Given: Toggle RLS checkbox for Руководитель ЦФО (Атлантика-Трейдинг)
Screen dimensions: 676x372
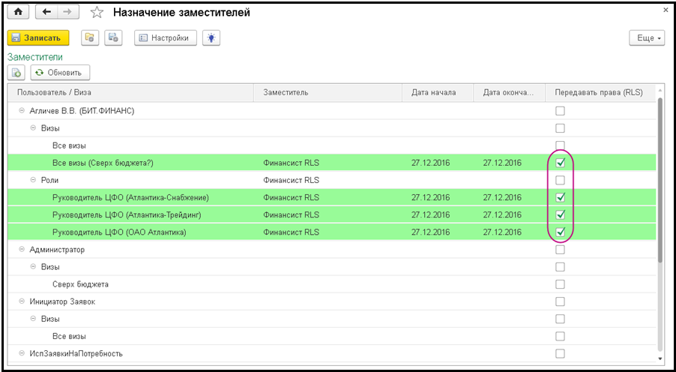Looking at the screenshot, I should (560, 214).
